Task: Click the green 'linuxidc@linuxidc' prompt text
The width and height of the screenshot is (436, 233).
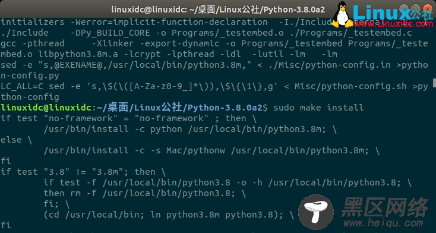Action: tap(46, 108)
